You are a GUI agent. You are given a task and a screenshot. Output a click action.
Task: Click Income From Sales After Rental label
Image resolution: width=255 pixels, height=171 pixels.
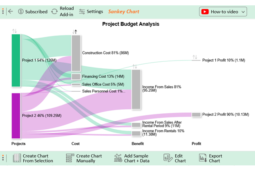pos(162,124)
